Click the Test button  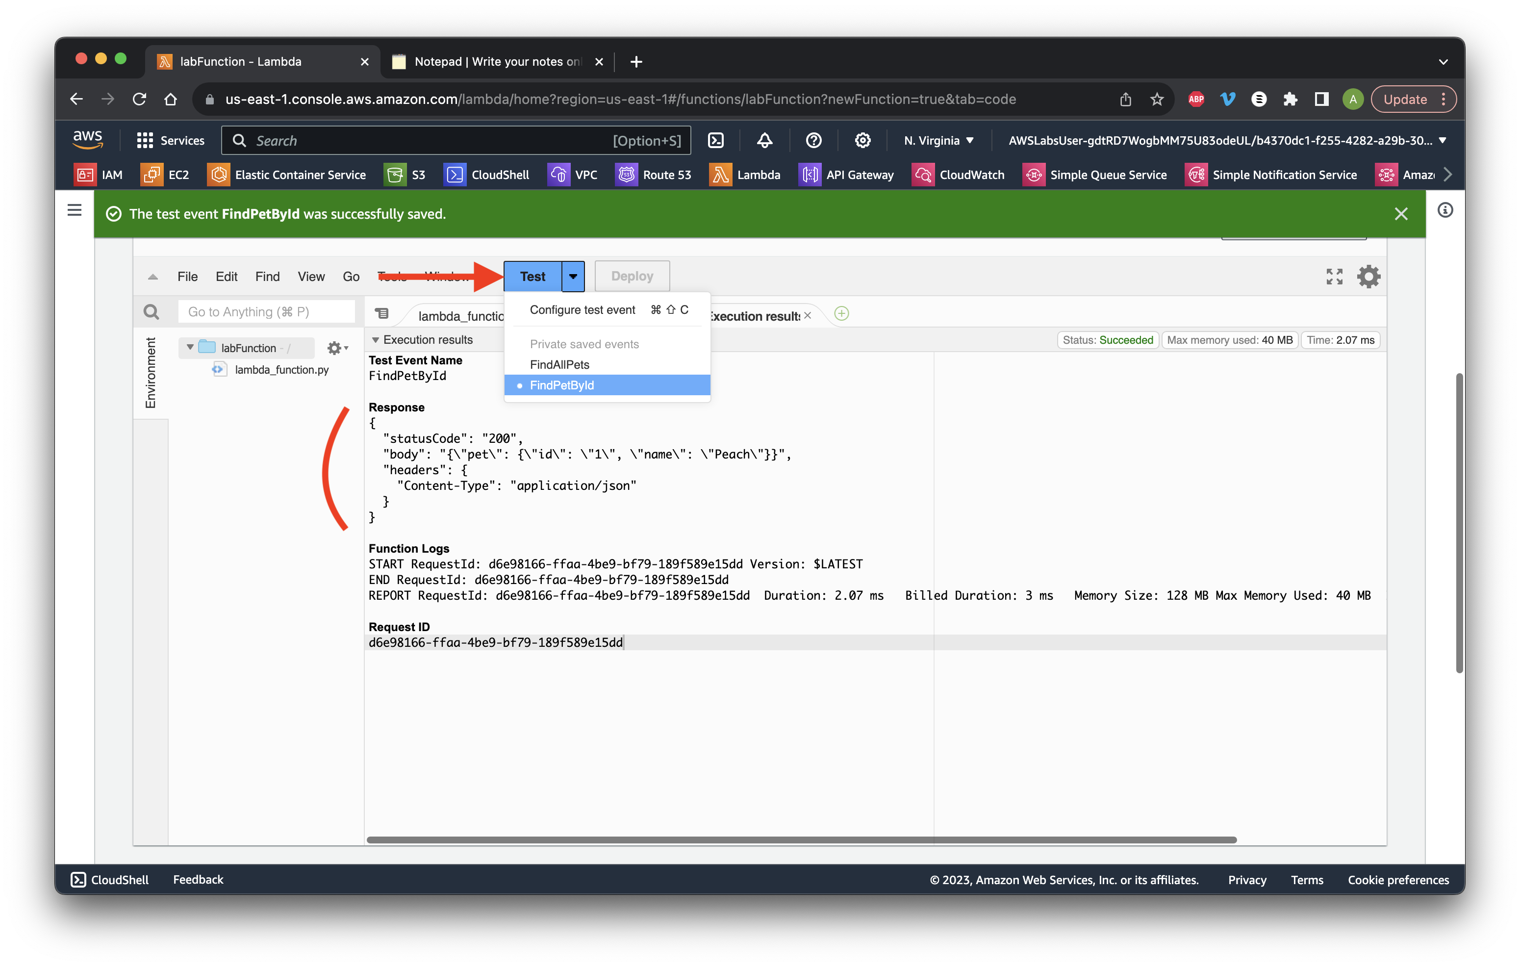click(x=533, y=277)
